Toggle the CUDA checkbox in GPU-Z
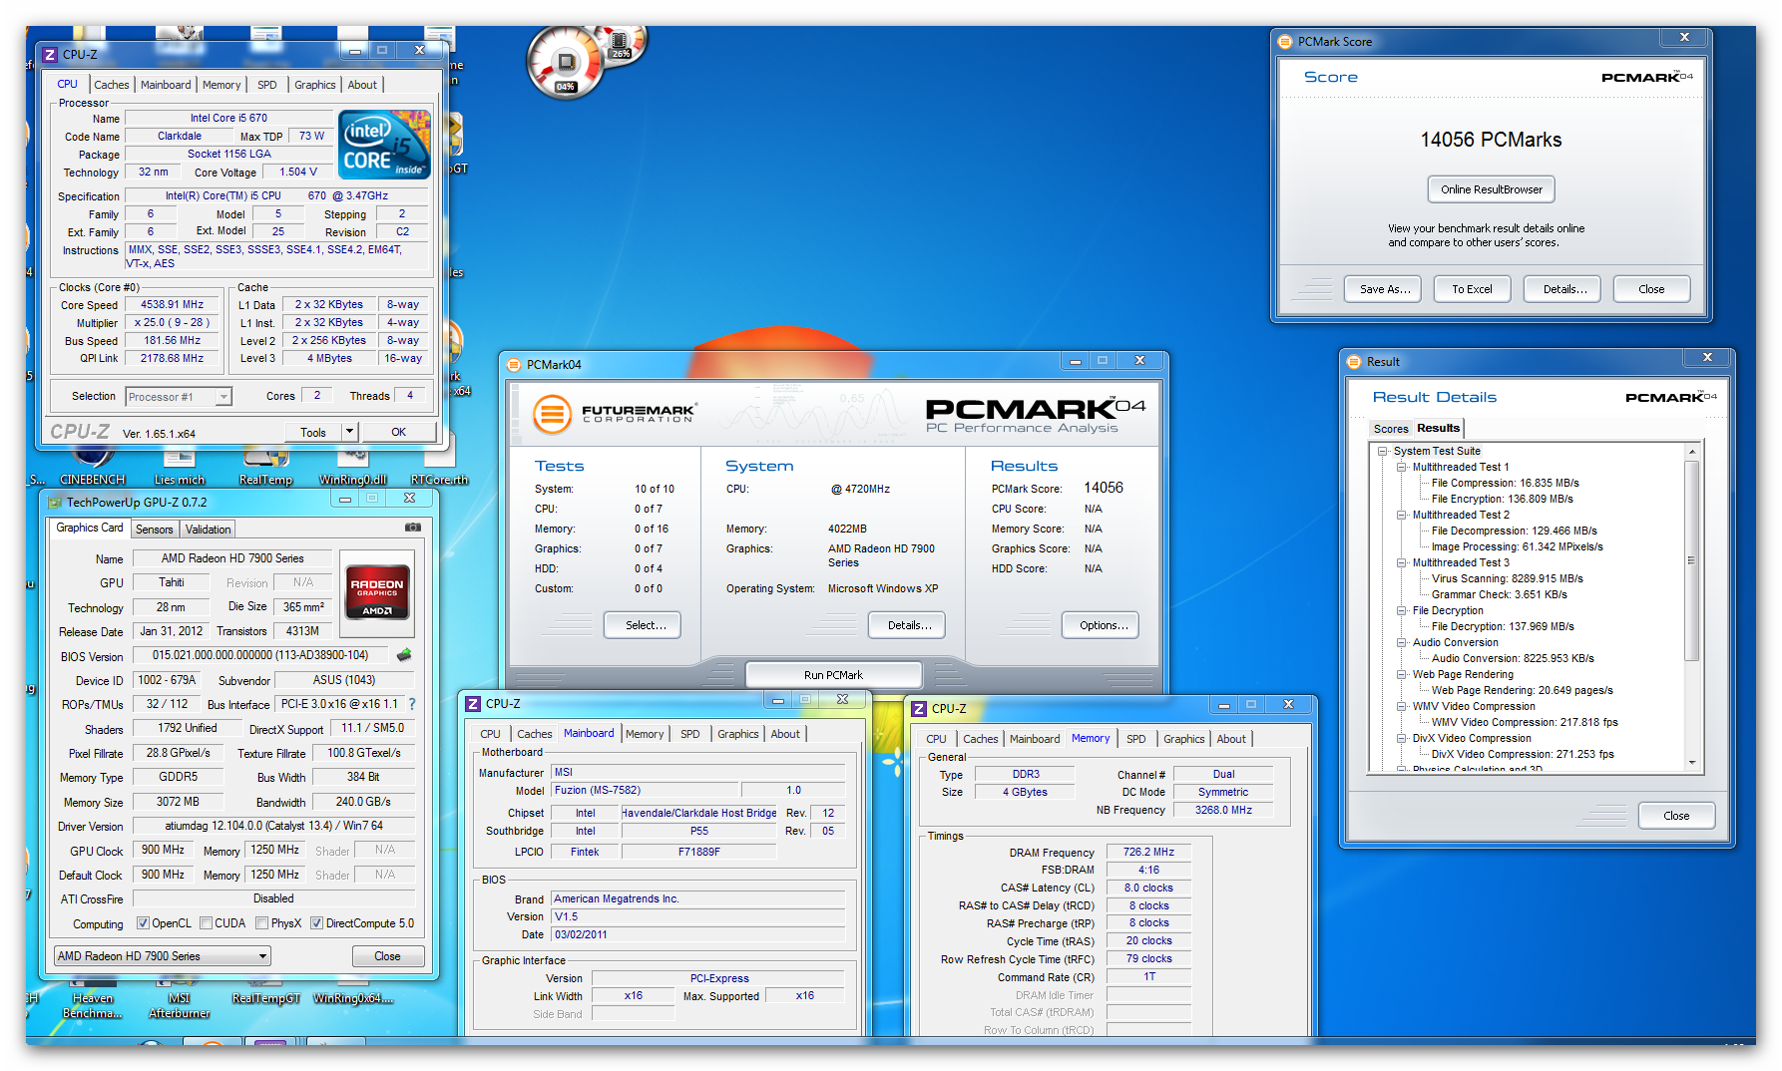 (206, 923)
